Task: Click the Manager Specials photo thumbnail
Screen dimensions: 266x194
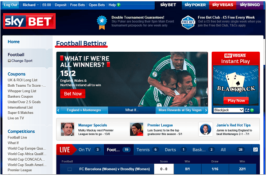Action: (x=67, y=129)
